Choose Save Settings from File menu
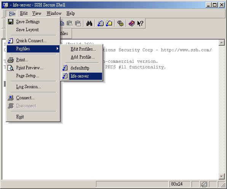 click(33, 22)
